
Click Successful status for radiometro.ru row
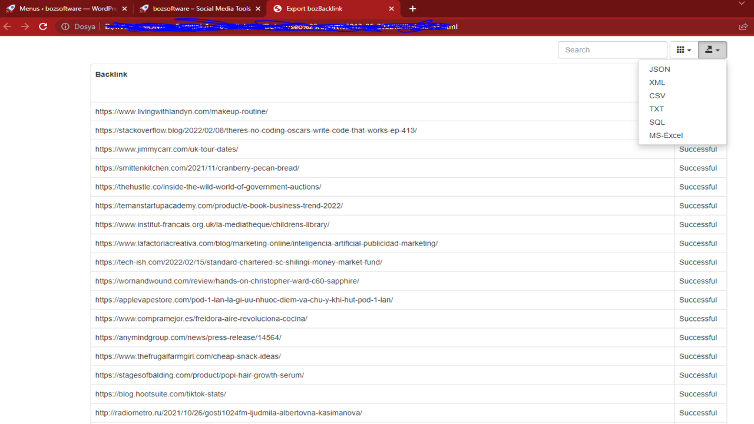pos(698,413)
